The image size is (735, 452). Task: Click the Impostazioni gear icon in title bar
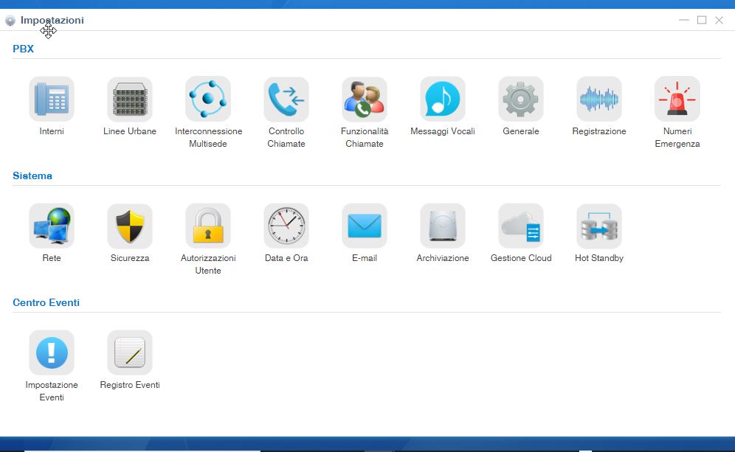point(10,21)
